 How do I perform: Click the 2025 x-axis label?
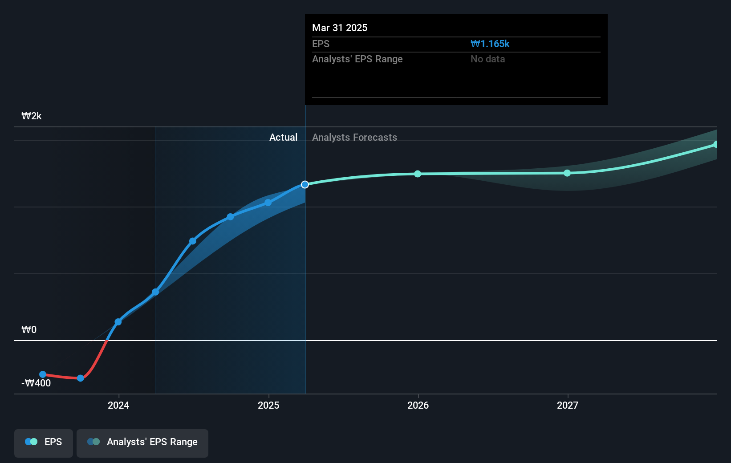click(x=268, y=405)
